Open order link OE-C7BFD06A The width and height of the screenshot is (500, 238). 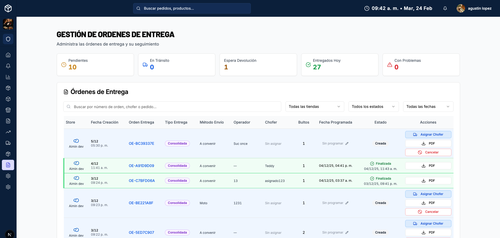click(142, 181)
